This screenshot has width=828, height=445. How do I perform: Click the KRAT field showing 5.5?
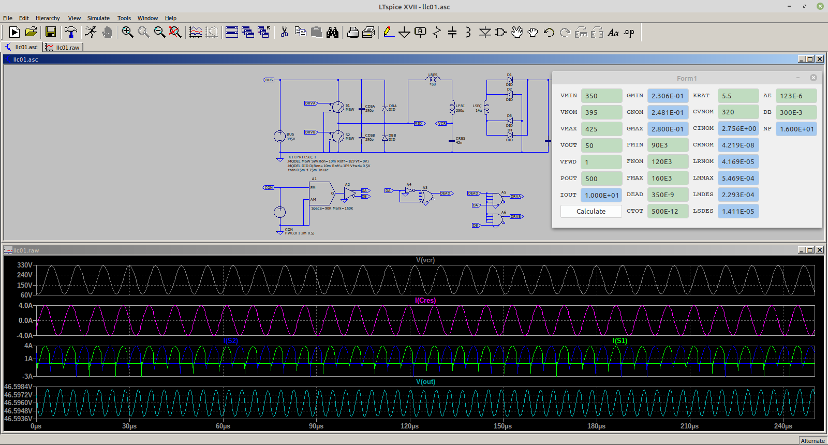pyautogui.click(x=738, y=96)
